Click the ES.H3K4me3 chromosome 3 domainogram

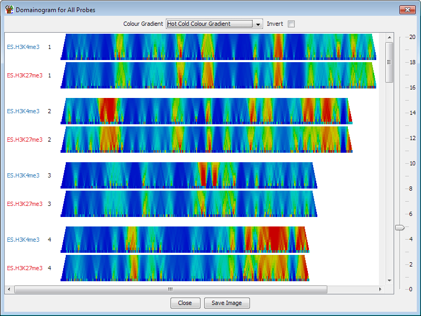pyautogui.click(x=189, y=175)
